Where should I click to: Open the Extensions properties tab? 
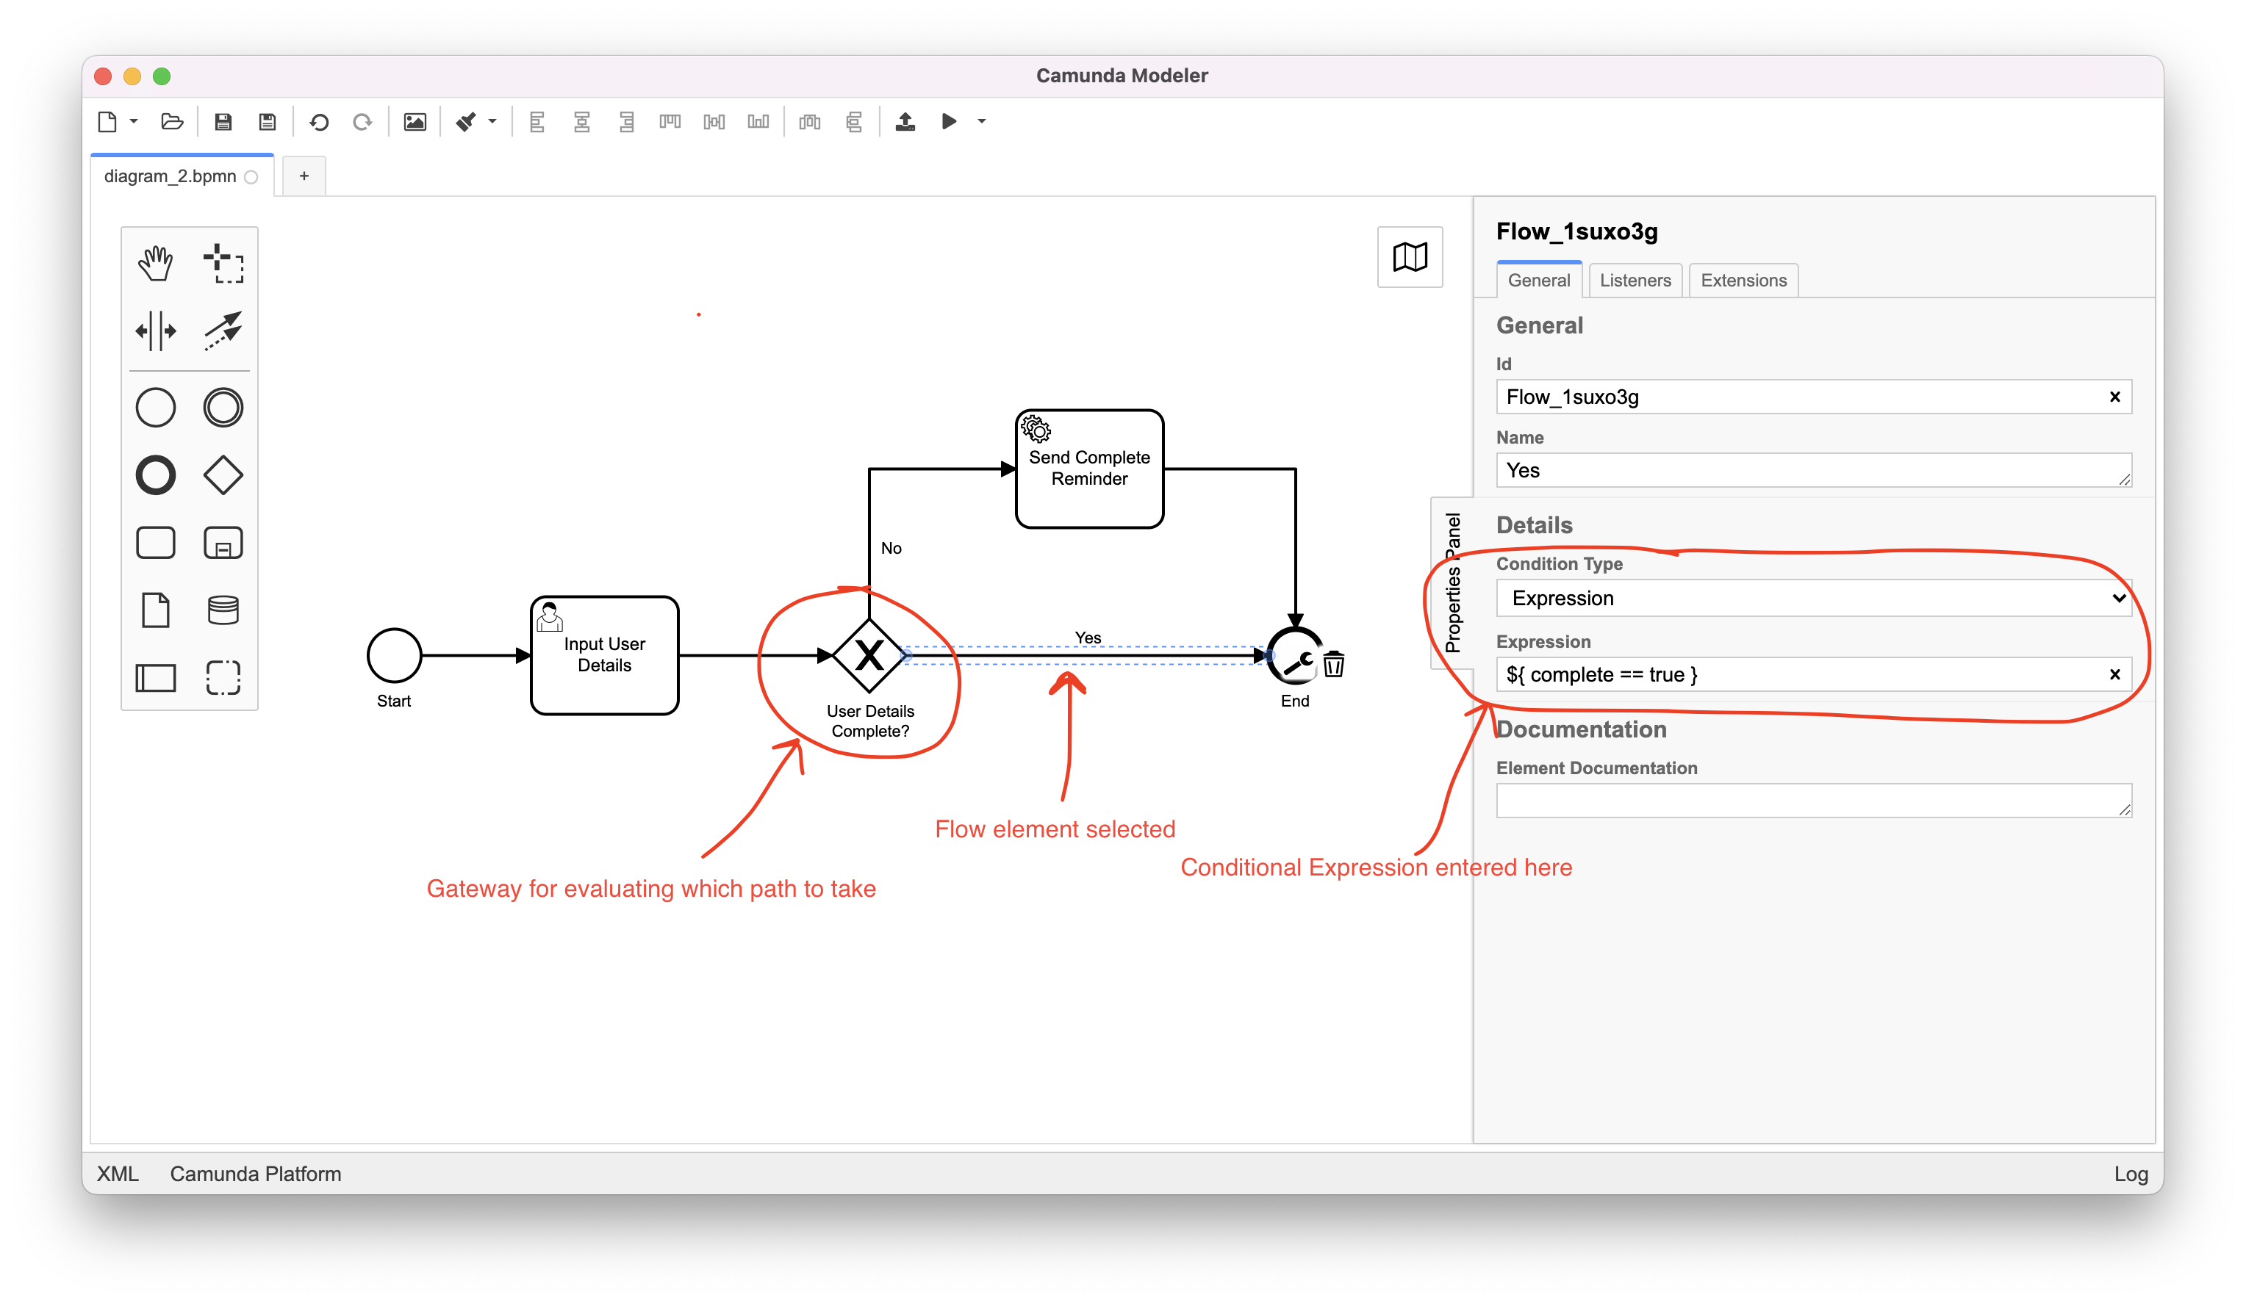(1743, 281)
